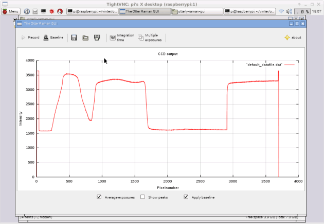Switch to otterly-raman-gui folder taskbar entry

coord(197,11)
